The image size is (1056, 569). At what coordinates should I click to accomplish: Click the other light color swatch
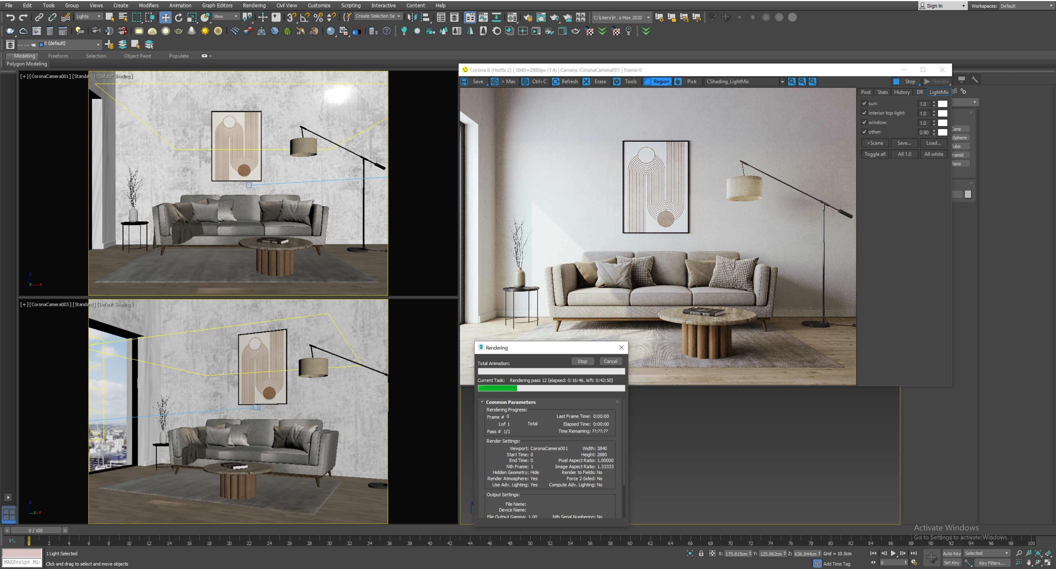pyautogui.click(x=942, y=132)
